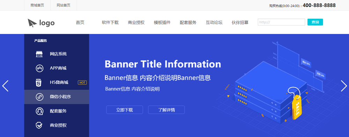This screenshot has width=349, height=137.
Task: Select 软件下载 in the main navigation
Action: pos(110,22)
